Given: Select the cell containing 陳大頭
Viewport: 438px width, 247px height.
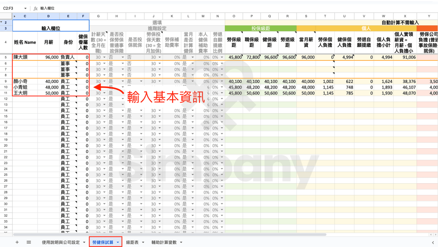Looking at the screenshot, I should (24, 56).
